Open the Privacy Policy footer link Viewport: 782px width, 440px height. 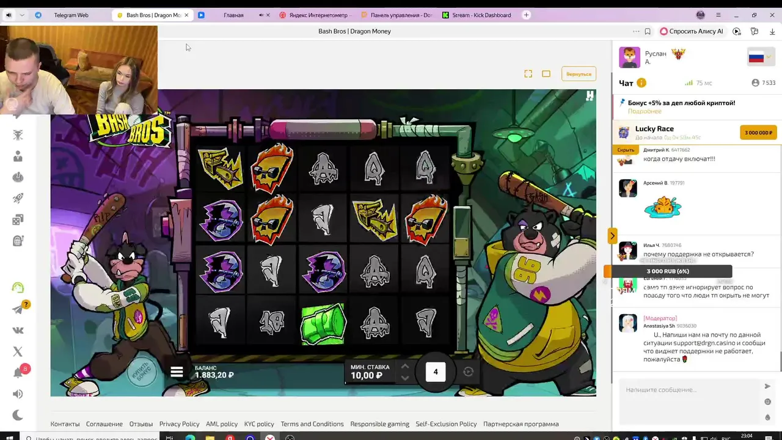pyautogui.click(x=179, y=424)
